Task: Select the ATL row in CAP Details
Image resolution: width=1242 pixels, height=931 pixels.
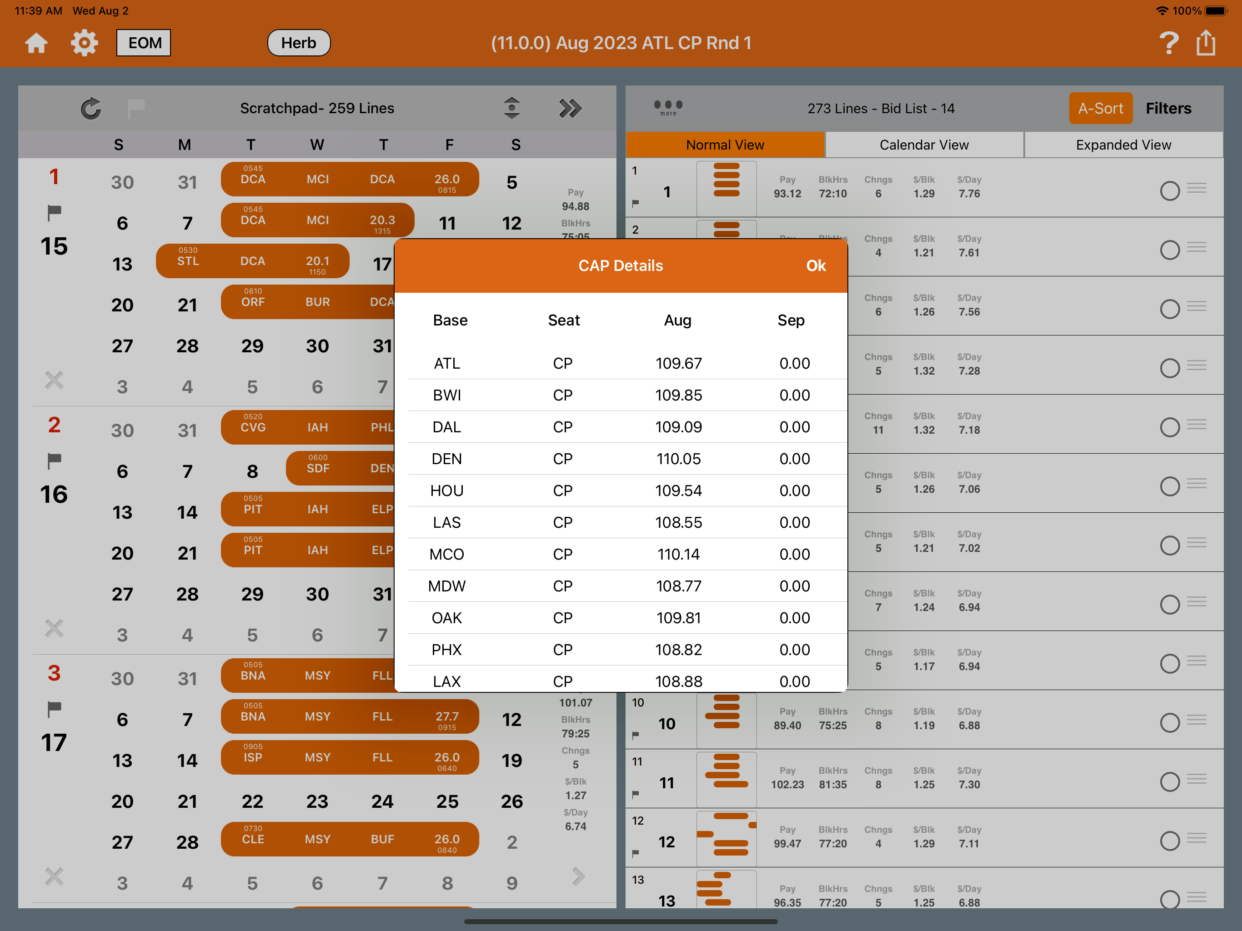Action: (621, 363)
